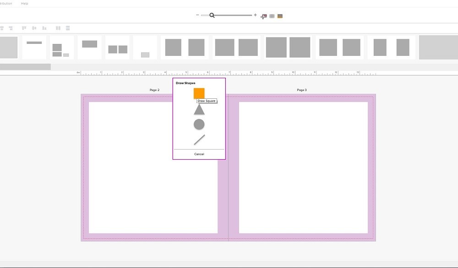Click the red shapes tool icon beside zoom
Screen dimensions: 458x268
(x=264, y=16)
